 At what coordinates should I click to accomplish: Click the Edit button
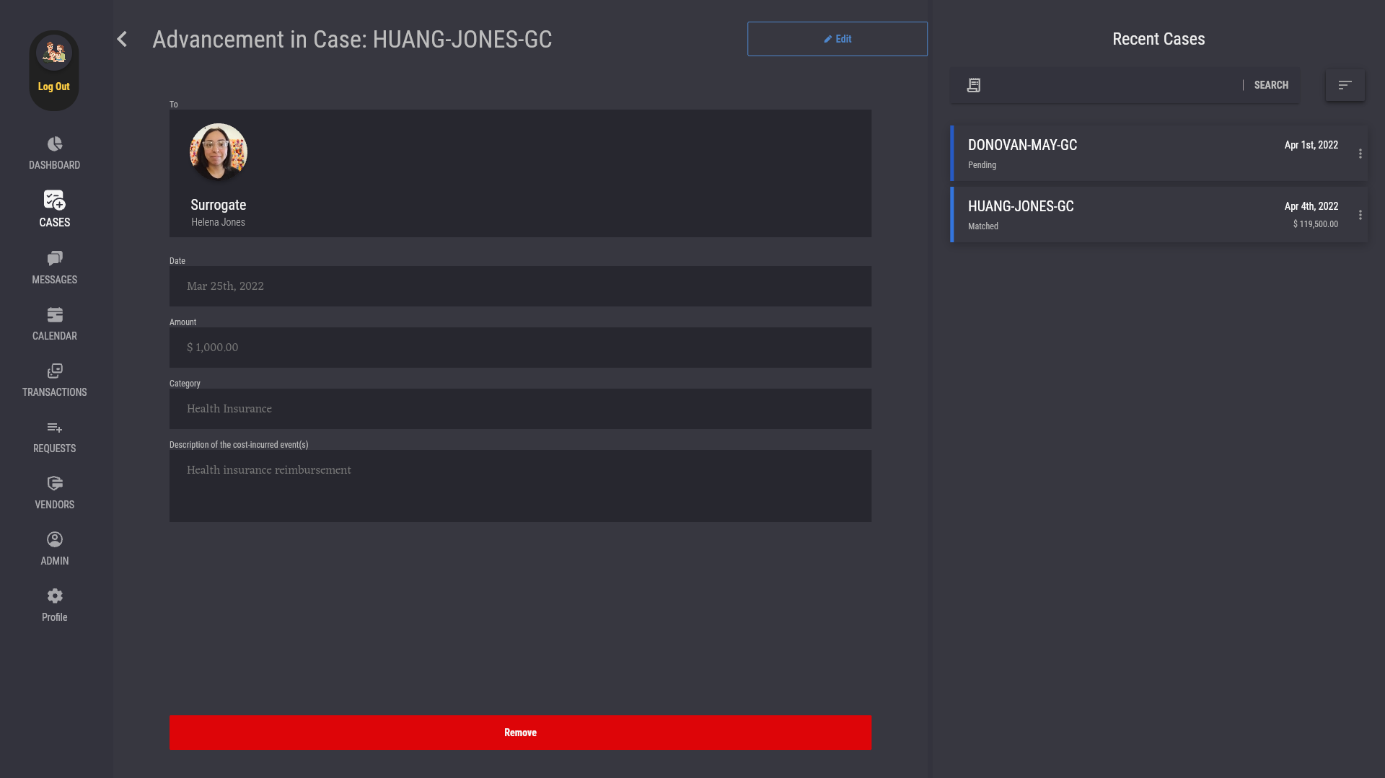click(837, 39)
